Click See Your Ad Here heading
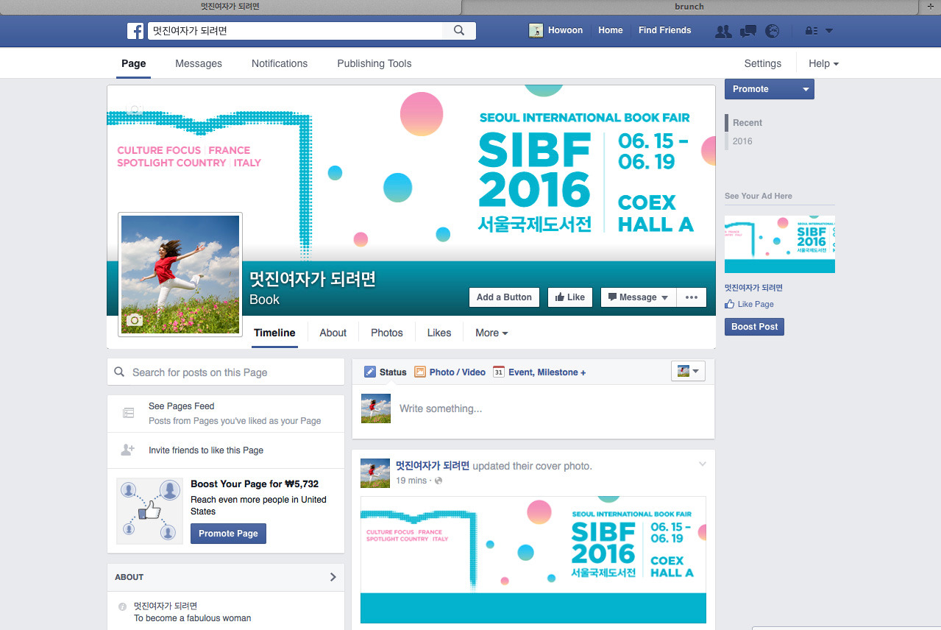This screenshot has height=630, width=941. pyautogui.click(x=759, y=196)
